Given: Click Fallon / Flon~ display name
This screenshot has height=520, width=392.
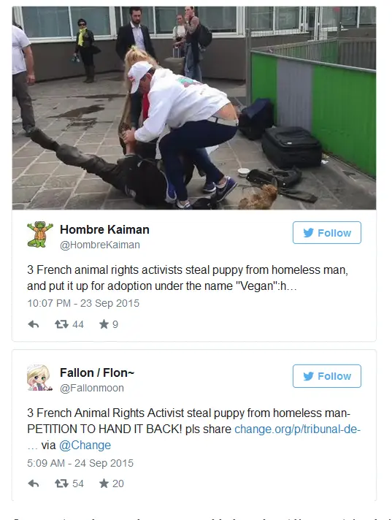Looking at the screenshot, I should click(x=97, y=372).
